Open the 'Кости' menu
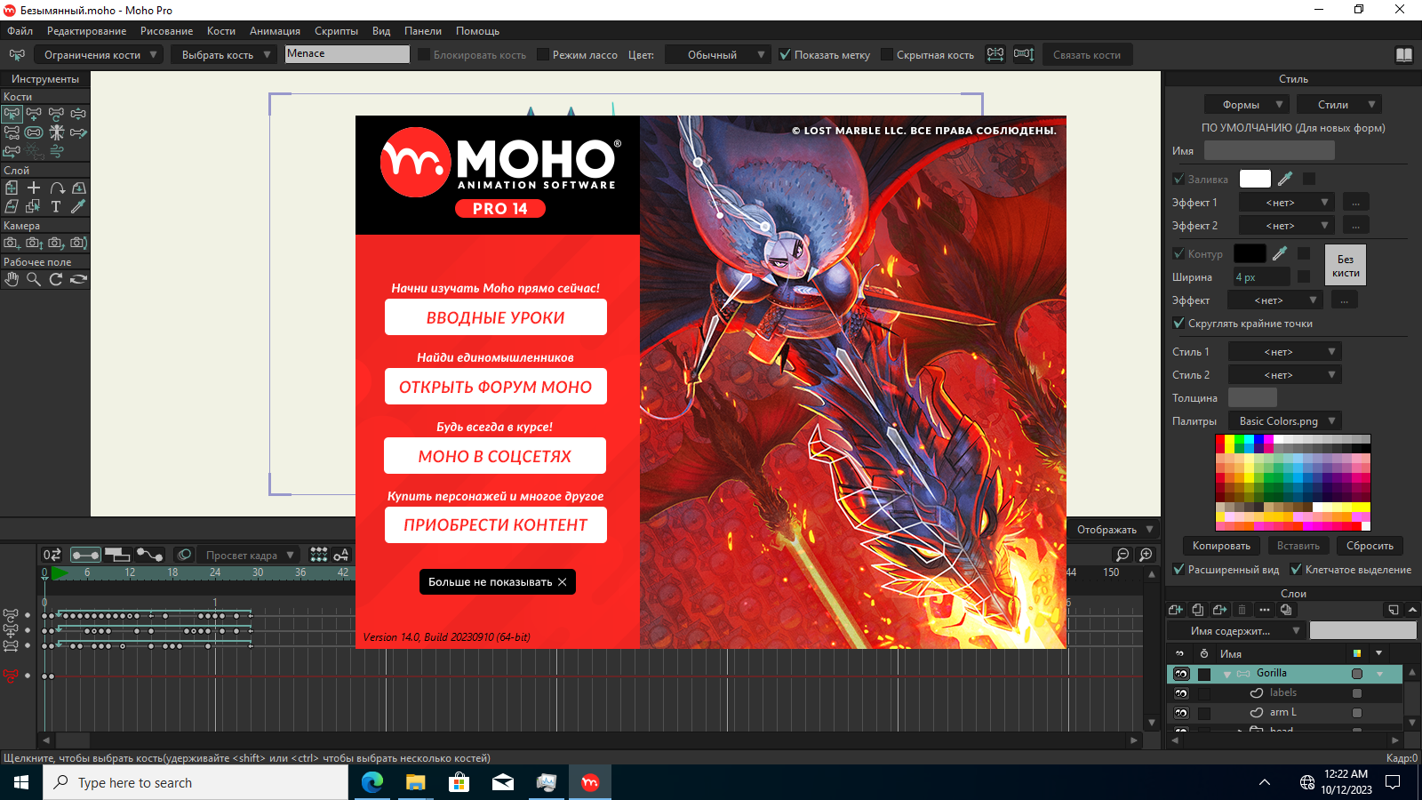This screenshot has width=1422, height=800. tap(221, 31)
